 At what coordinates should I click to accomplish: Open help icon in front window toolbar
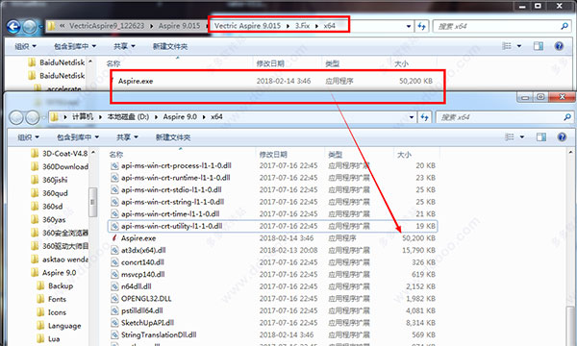[562, 137]
